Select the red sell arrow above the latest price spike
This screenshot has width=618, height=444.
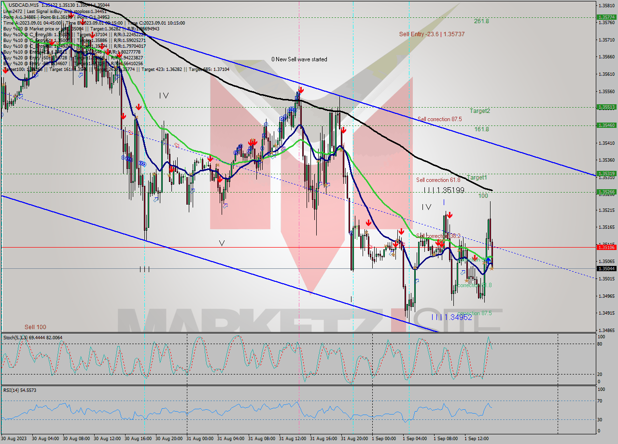tap(449, 215)
